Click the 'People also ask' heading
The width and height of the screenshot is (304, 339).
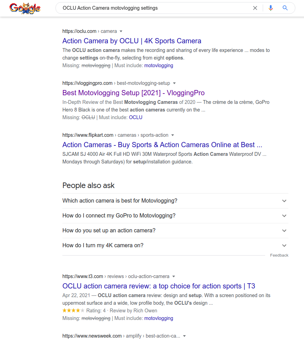click(88, 186)
